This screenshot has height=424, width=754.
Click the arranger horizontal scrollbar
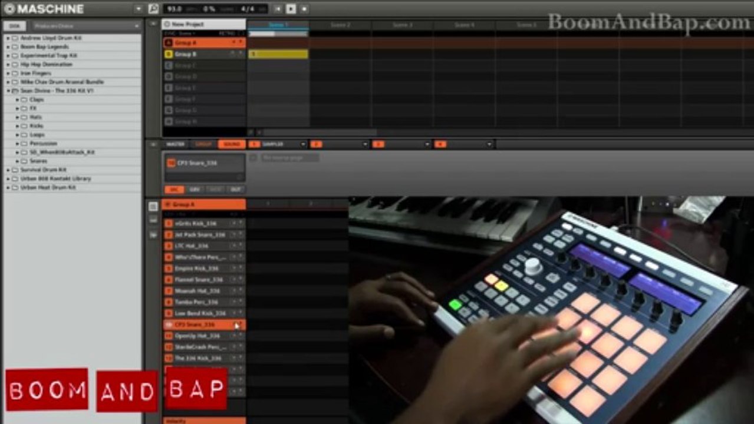click(319, 132)
